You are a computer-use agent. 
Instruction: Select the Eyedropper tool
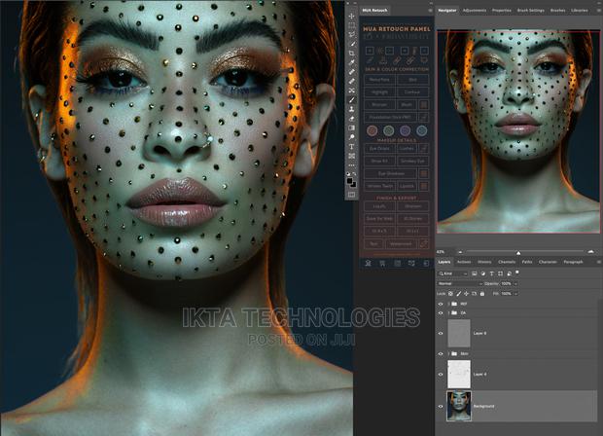(351, 62)
